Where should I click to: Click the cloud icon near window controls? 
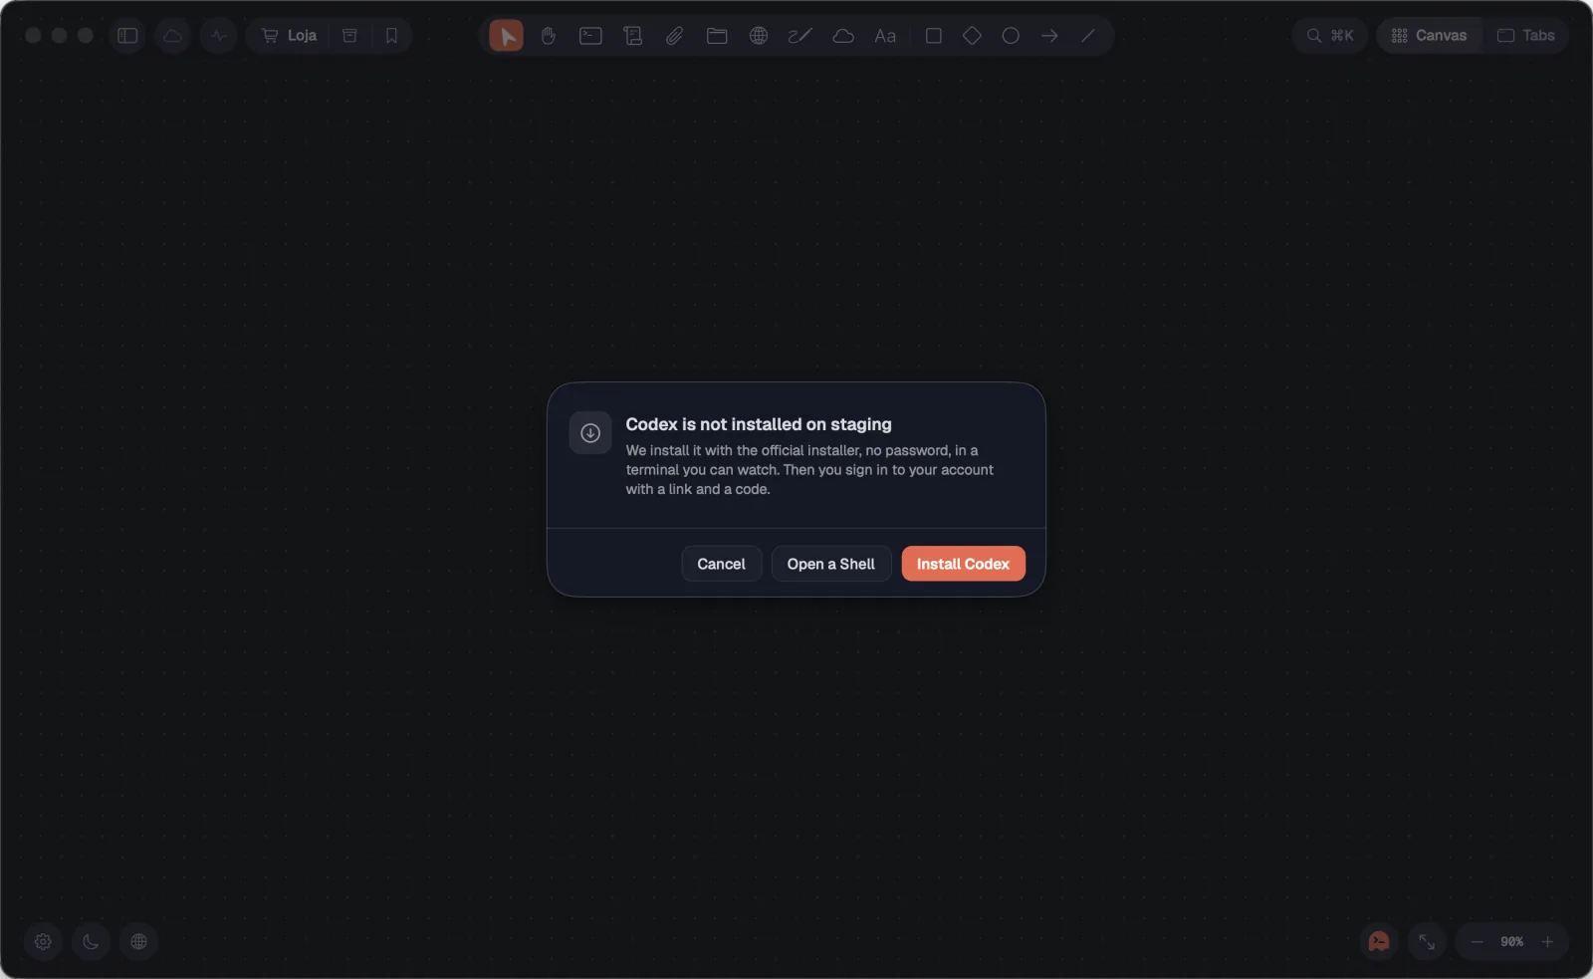click(172, 36)
